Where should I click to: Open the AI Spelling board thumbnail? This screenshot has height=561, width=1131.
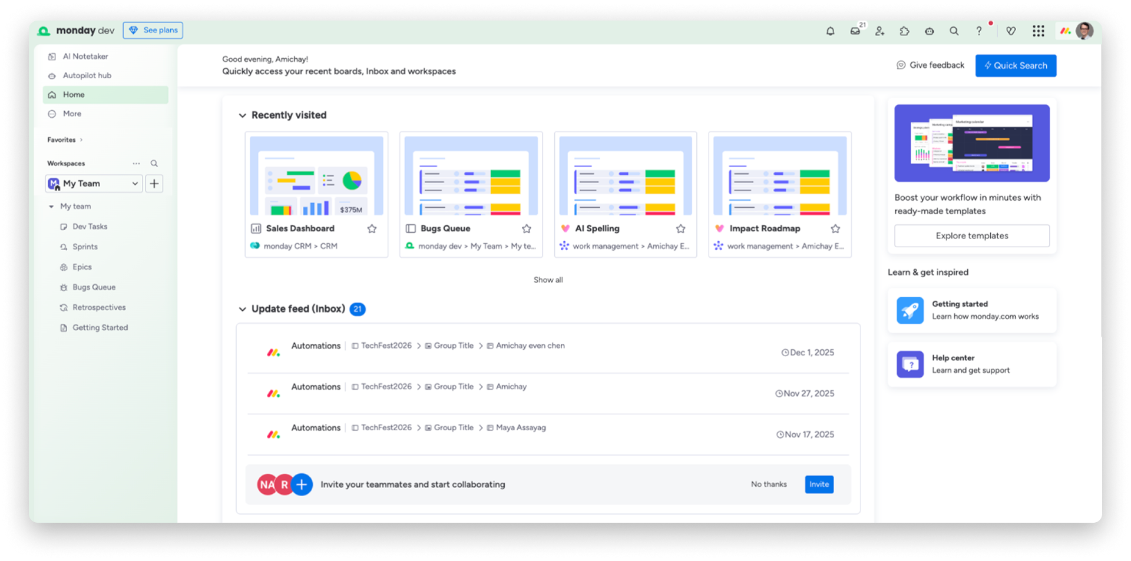tap(626, 175)
